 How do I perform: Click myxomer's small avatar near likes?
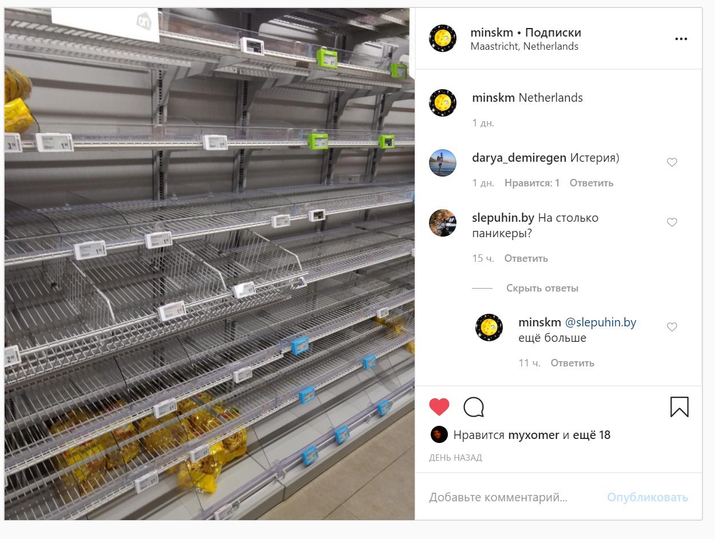tap(439, 434)
